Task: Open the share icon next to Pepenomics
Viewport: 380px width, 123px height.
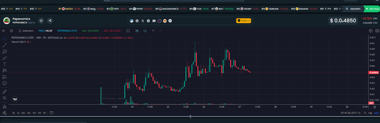Action: (50, 21)
